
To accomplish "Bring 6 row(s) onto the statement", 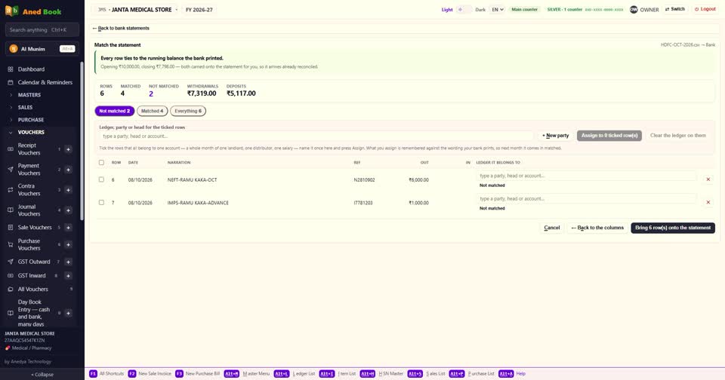I will (673, 228).
